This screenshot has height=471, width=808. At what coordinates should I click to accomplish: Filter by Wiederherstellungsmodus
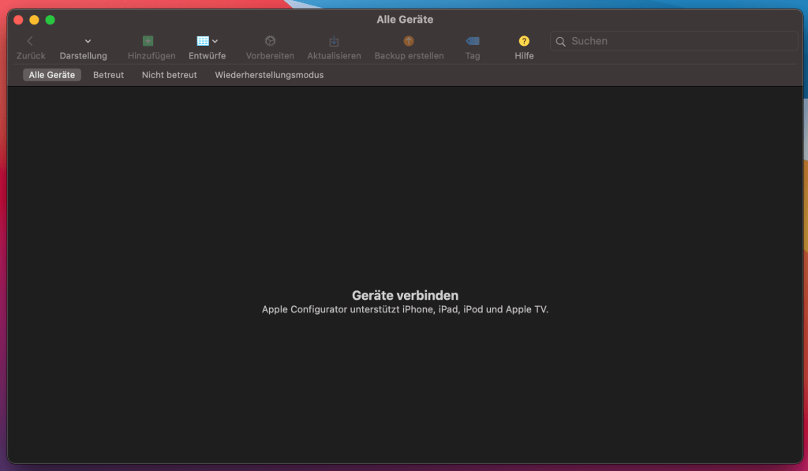(269, 75)
